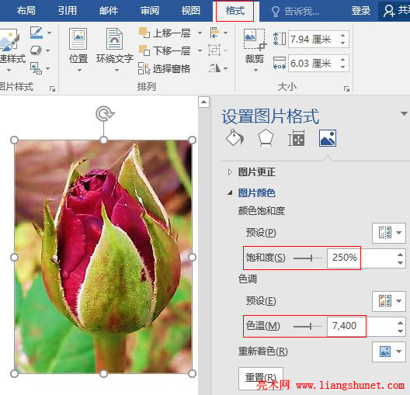410x395 pixels.
Task: Increase saturation with the up spinner
Action: (401, 254)
